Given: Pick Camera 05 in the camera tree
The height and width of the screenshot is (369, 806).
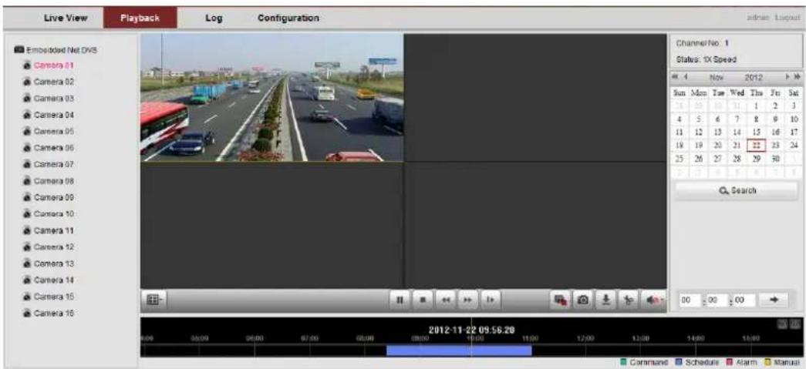Looking at the screenshot, I should coord(49,132).
